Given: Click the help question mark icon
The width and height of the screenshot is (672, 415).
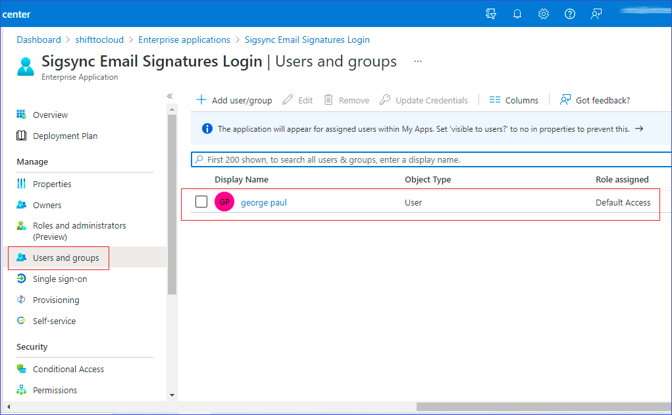Looking at the screenshot, I should pos(570,14).
